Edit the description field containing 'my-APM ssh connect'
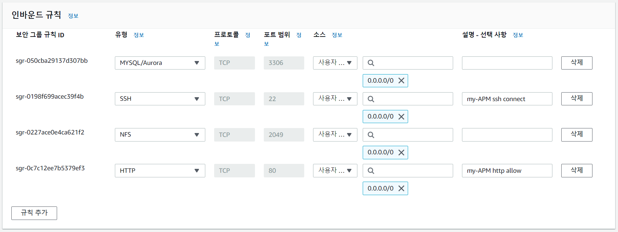 point(507,99)
